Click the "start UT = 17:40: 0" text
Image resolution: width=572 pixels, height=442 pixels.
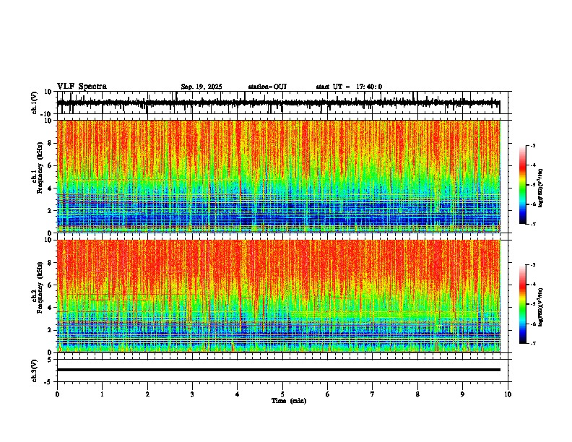349,87
